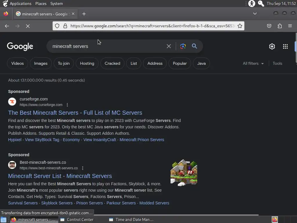The image size is (297, 223).
Task: Open Minecraft Server List result link
Action: tap(60, 176)
